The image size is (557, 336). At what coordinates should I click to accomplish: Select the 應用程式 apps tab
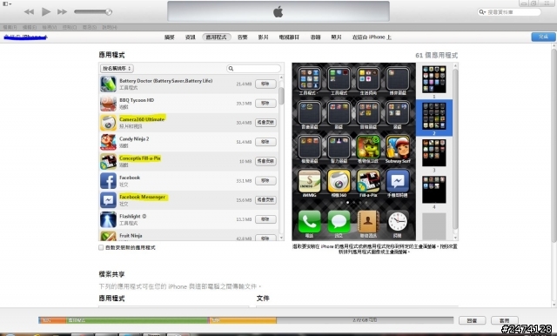point(217,37)
